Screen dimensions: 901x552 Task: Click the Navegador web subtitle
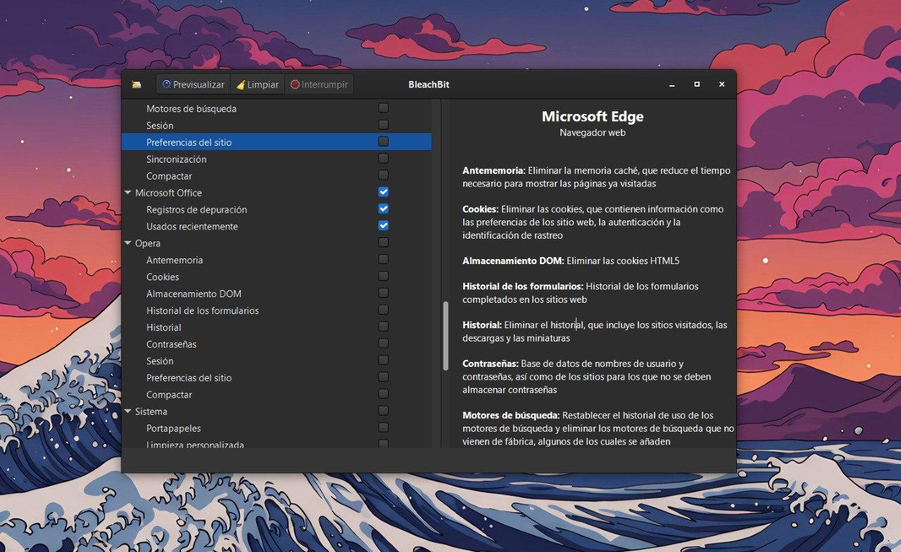tap(593, 132)
